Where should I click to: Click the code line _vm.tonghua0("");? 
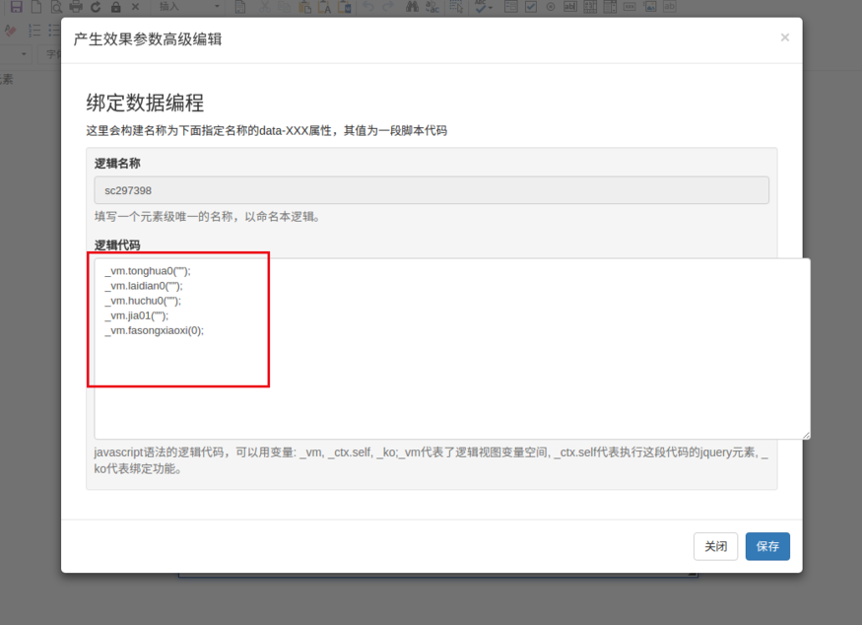(148, 271)
